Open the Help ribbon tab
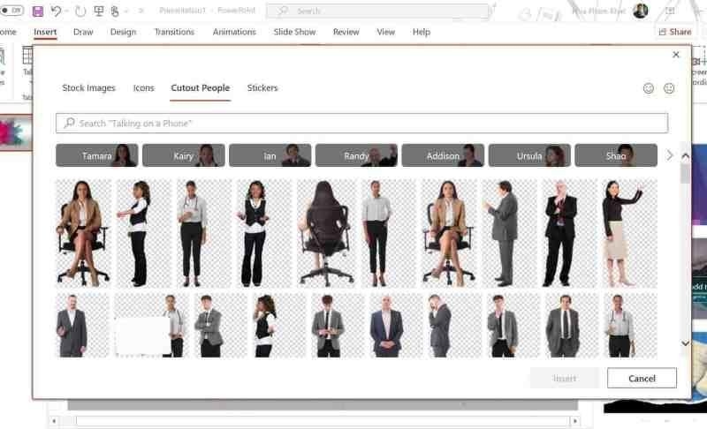 tap(422, 32)
